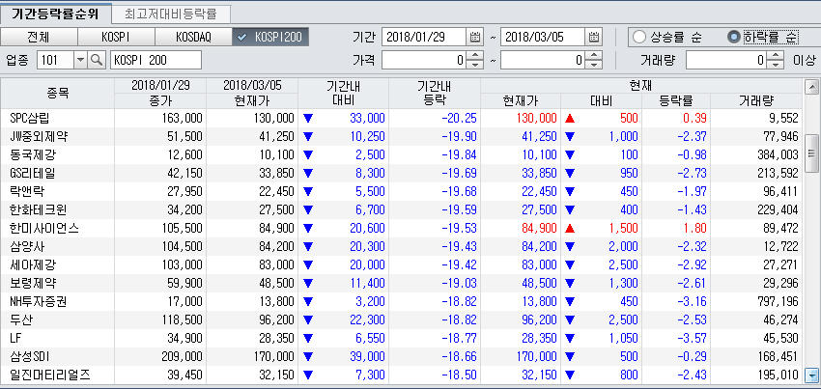The image size is (821, 389).
Task: Click the 종목 column header
Action: [58, 94]
